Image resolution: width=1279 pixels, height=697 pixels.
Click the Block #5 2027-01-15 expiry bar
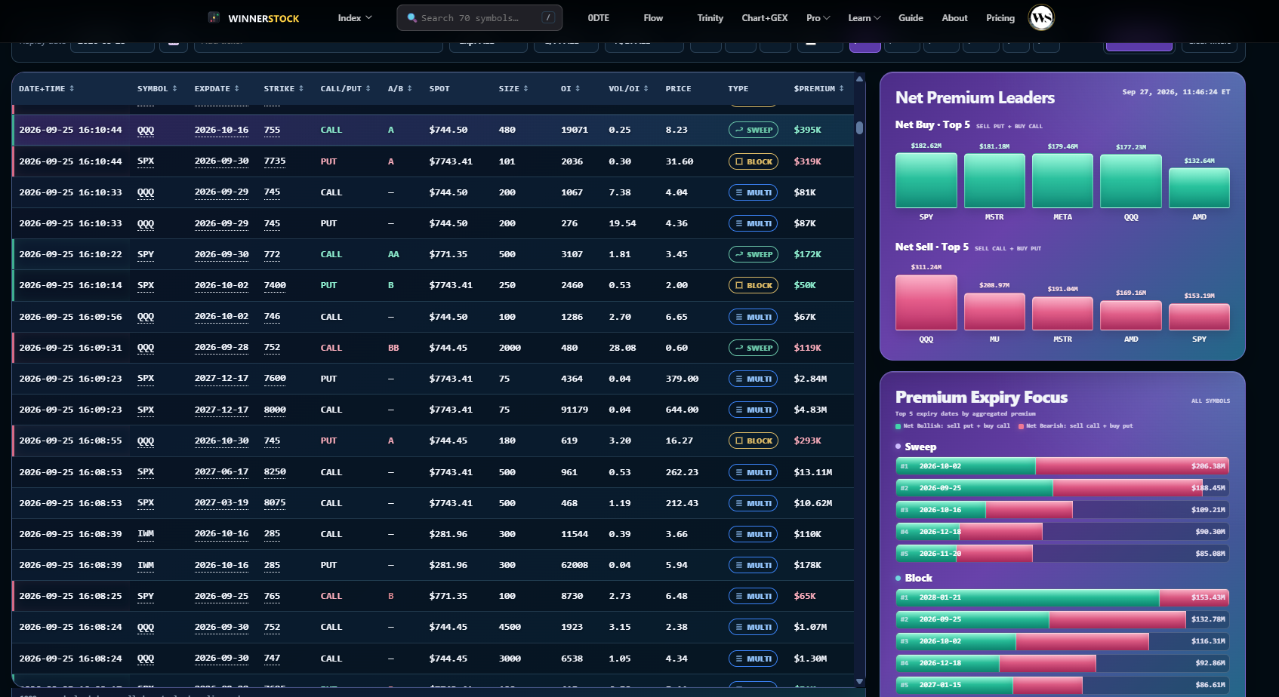point(1062,685)
